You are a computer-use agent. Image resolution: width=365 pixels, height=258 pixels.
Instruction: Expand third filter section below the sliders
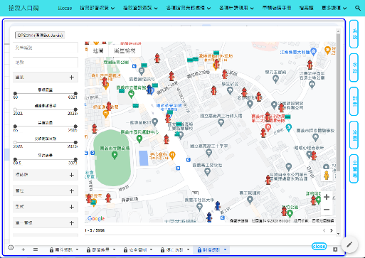[x=46, y=207]
